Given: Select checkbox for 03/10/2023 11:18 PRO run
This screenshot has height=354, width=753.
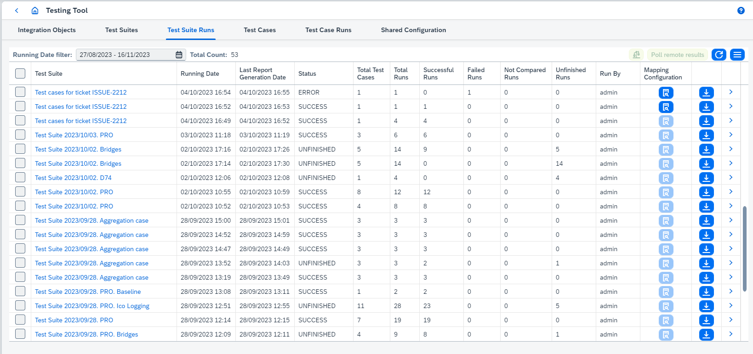Looking at the screenshot, I should click(x=20, y=135).
